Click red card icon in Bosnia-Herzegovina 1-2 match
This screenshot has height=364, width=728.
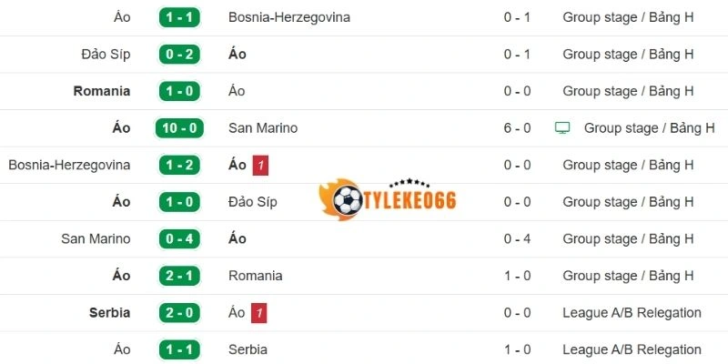click(260, 166)
